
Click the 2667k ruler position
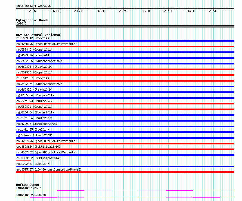[78, 11]
